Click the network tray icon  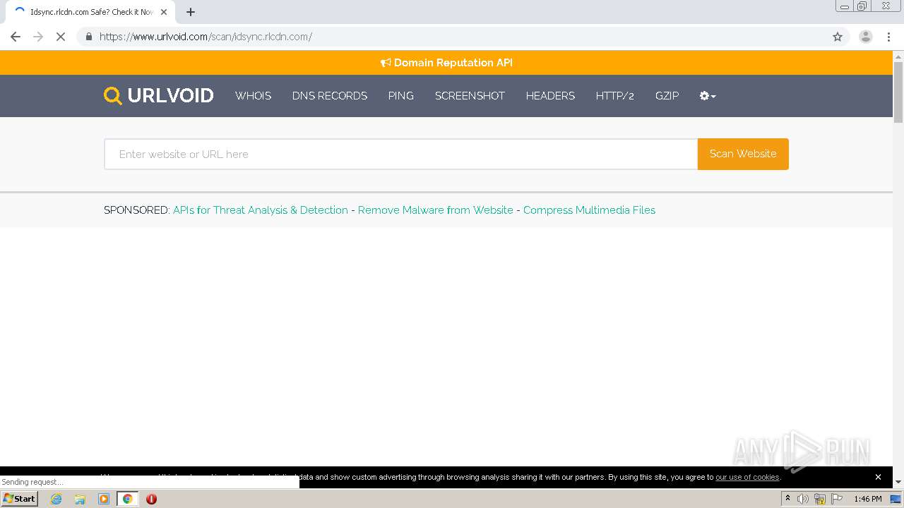tap(820, 499)
